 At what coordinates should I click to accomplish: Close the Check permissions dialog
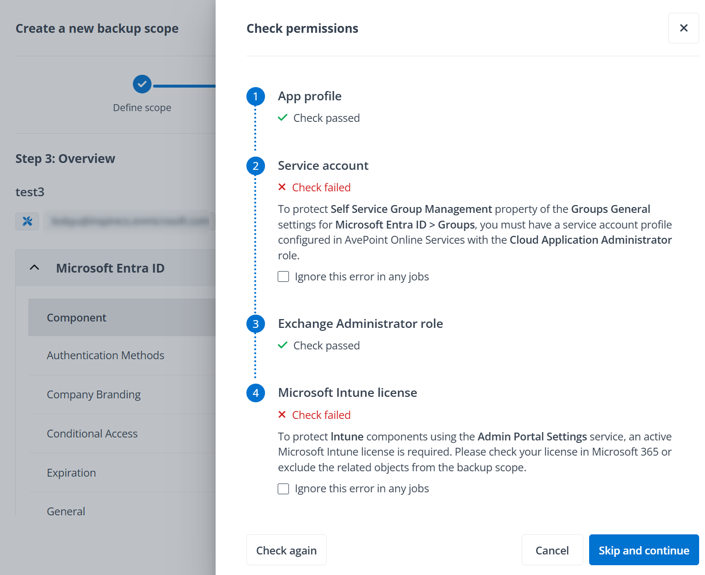(683, 28)
